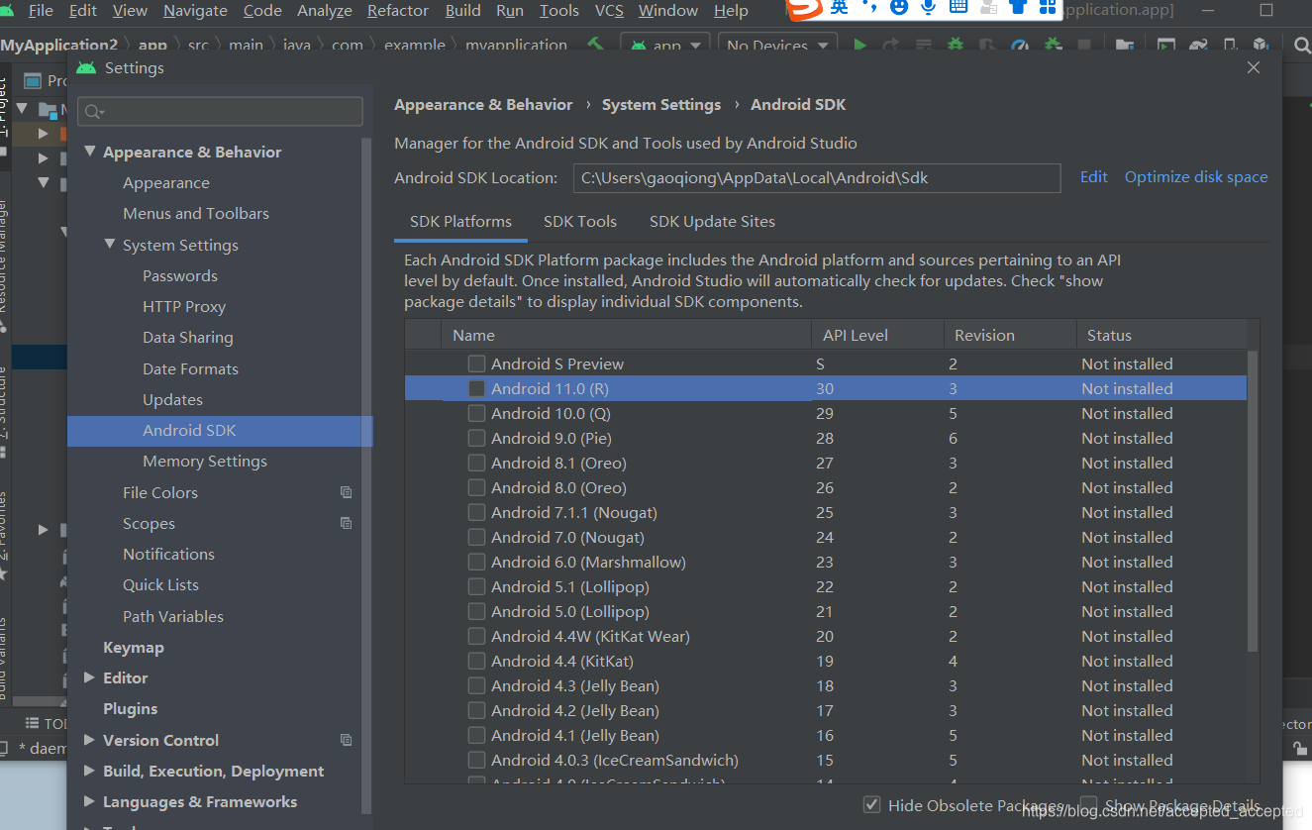Check the Android 6.0 (Marshmallow) checkbox
Viewport: 1312px width, 830px height.
[x=476, y=562]
